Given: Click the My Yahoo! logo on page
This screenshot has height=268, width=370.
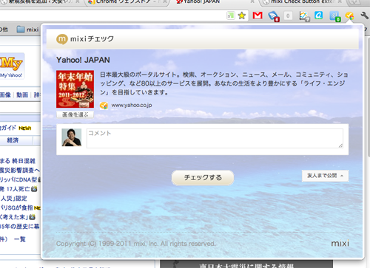Looking at the screenshot, I should click(x=12, y=66).
